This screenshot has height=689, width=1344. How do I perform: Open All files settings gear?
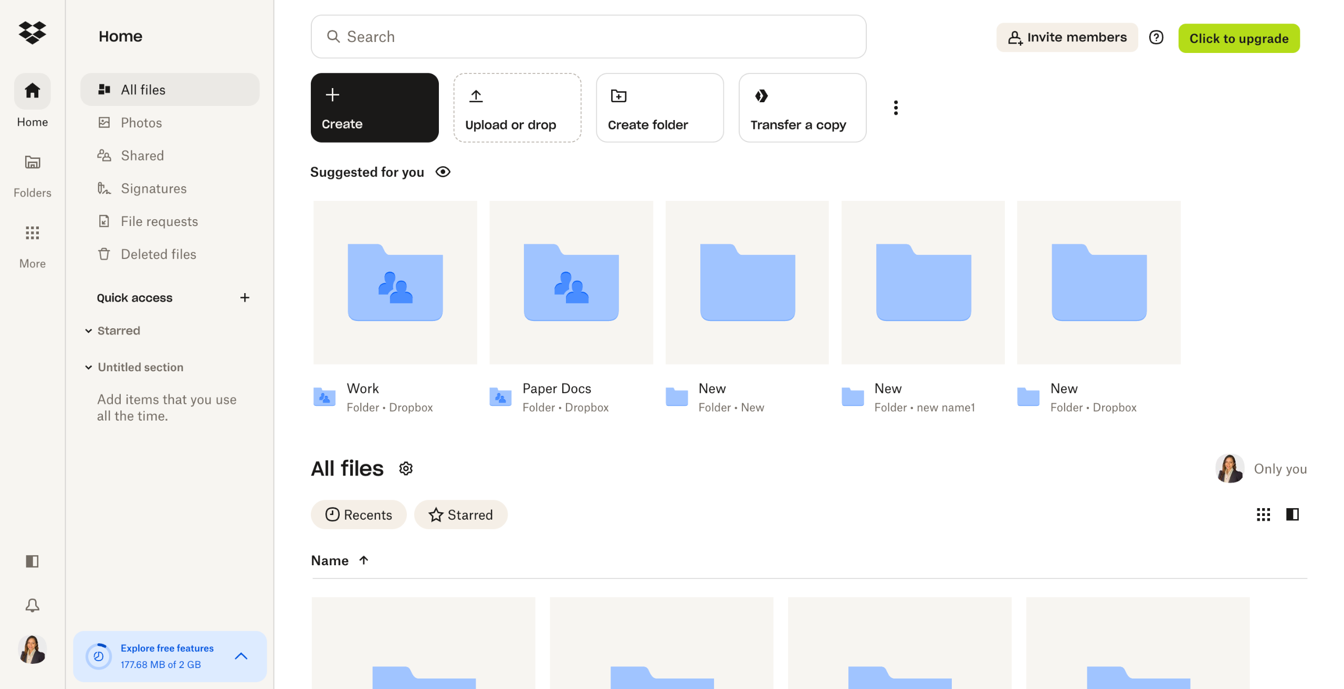[x=405, y=468]
